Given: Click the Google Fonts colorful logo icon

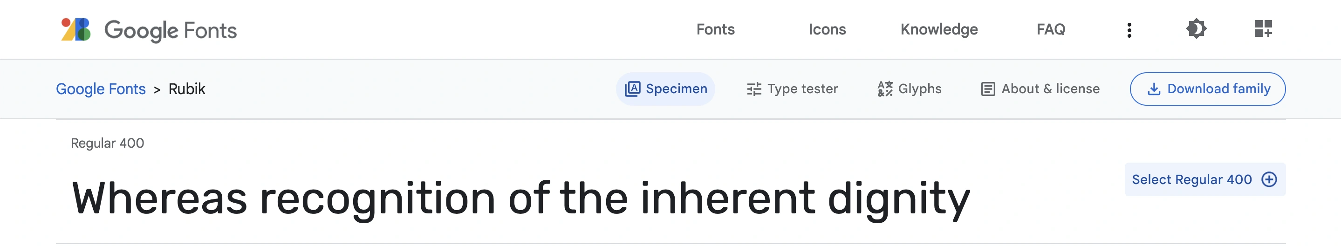Looking at the screenshot, I should pyautogui.click(x=76, y=30).
